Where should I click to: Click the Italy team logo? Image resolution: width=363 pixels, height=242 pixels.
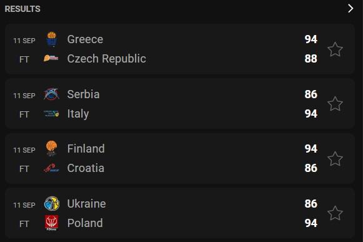point(51,114)
